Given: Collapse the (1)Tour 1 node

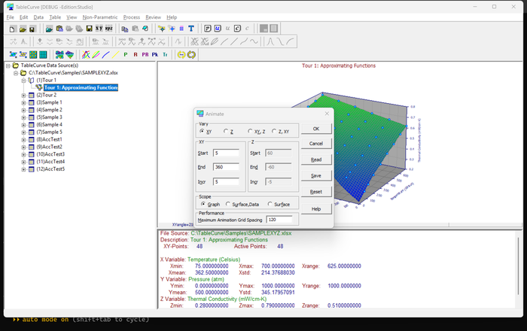Looking at the screenshot, I should tap(23, 80).
